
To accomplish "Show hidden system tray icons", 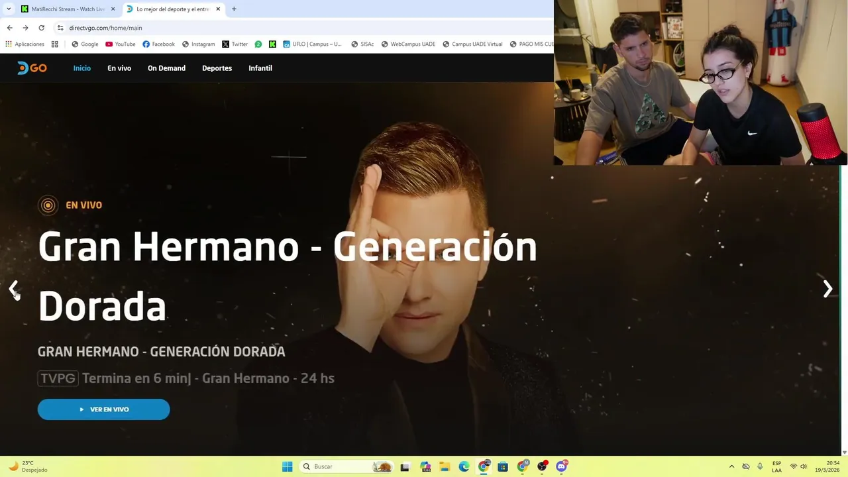I will click(x=731, y=466).
